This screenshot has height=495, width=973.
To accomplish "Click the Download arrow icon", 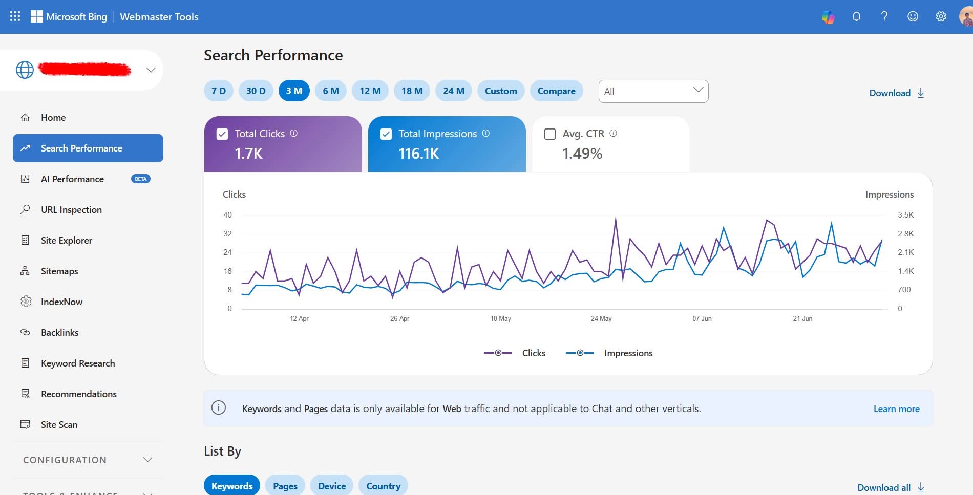I will [921, 93].
